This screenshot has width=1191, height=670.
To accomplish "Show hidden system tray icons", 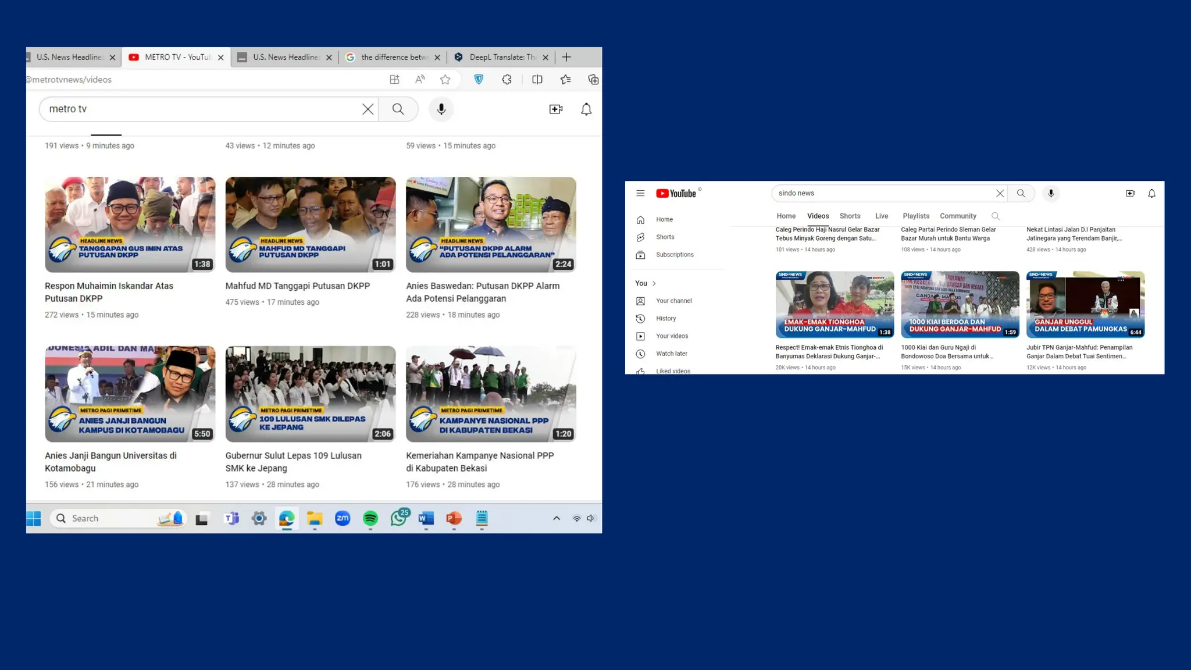I will coord(556,518).
